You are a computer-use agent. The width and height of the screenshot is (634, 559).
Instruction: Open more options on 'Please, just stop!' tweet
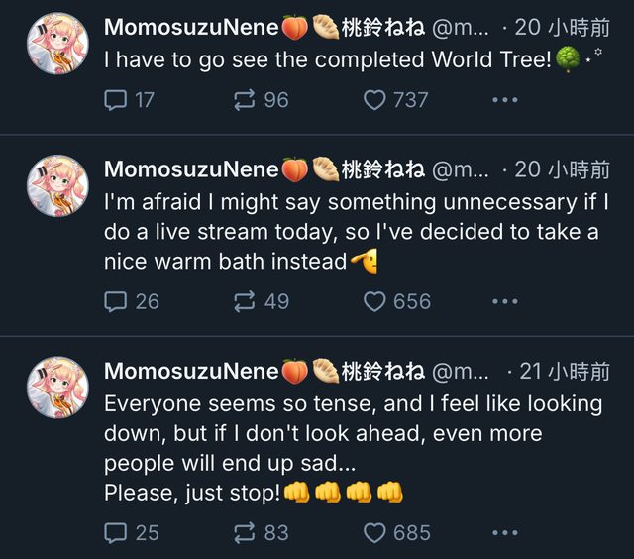coord(505,533)
